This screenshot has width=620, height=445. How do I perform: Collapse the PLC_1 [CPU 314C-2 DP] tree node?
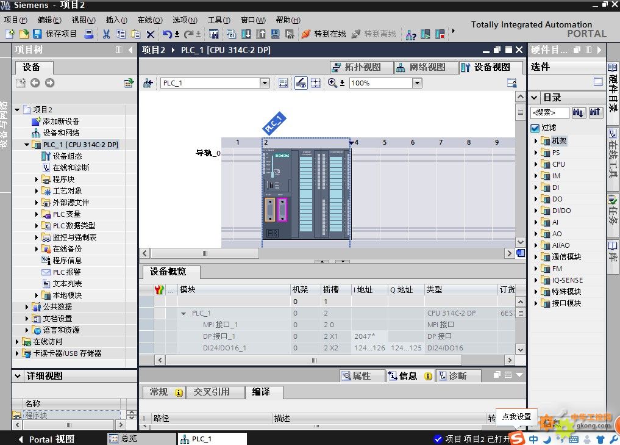point(26,145)
